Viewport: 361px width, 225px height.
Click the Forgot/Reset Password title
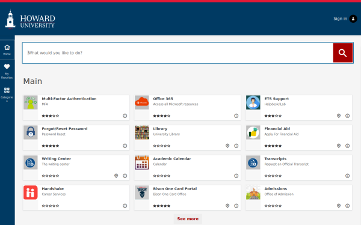[x=64, y=129]
